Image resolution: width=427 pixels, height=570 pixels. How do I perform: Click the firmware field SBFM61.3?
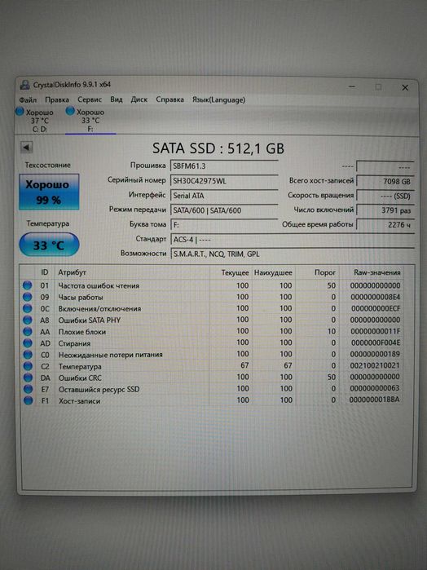coord(224,166)
